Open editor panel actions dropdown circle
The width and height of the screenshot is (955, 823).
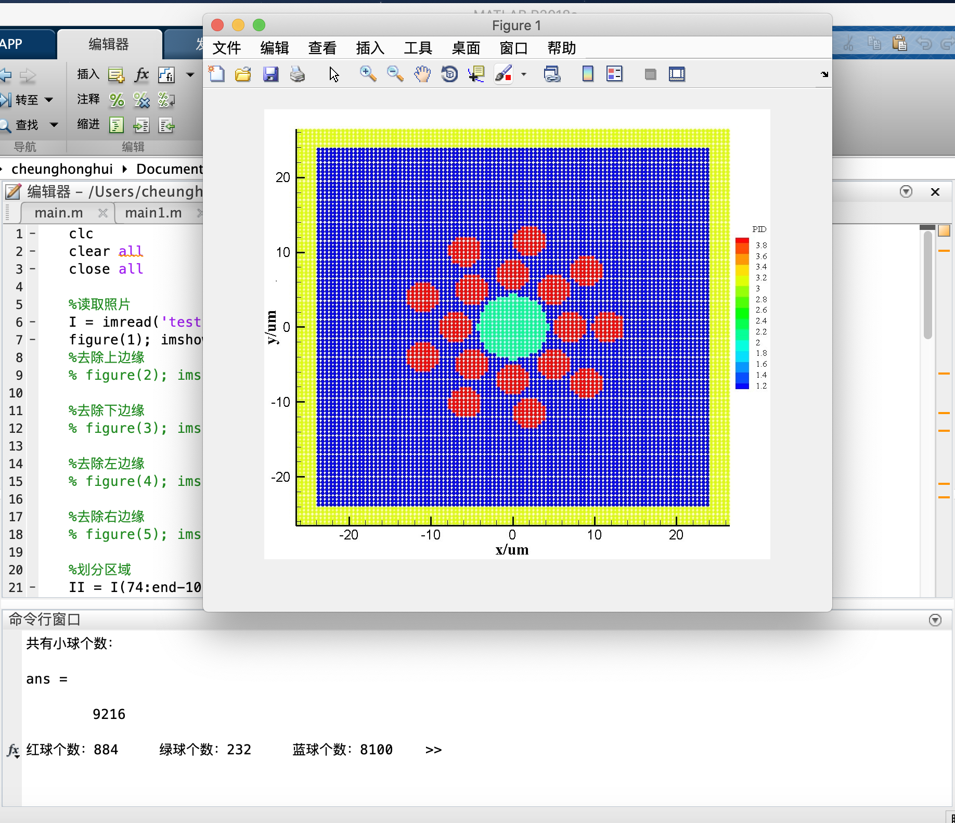[906, 191]
